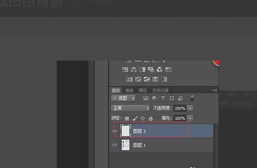Click the 不透明度 100% value field

[x=180, y=108]
